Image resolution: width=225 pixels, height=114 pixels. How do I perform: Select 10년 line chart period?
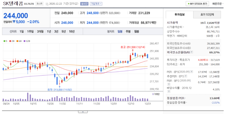pyautogui.click(x=72, y=32)
